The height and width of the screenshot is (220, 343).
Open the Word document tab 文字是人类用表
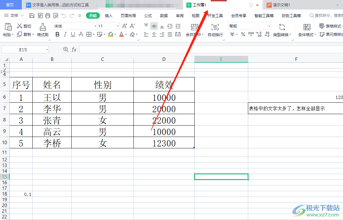coord(57,5)
